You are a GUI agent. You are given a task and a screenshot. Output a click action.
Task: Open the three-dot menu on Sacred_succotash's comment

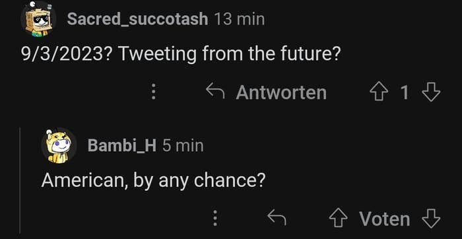coord(153,92)
